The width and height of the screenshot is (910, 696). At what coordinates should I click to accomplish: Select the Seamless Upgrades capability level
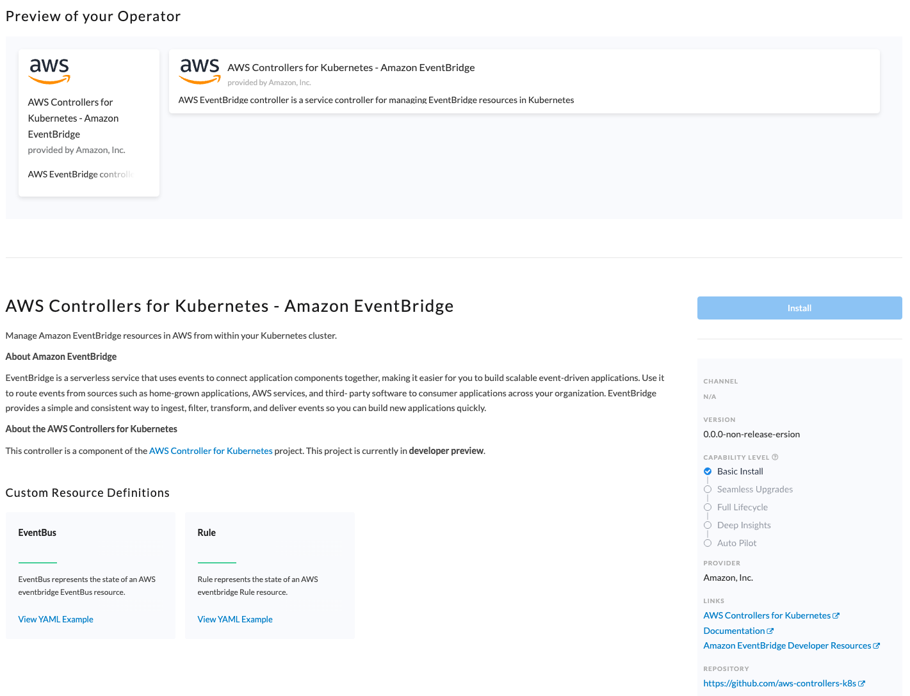[x=748, y=489]
